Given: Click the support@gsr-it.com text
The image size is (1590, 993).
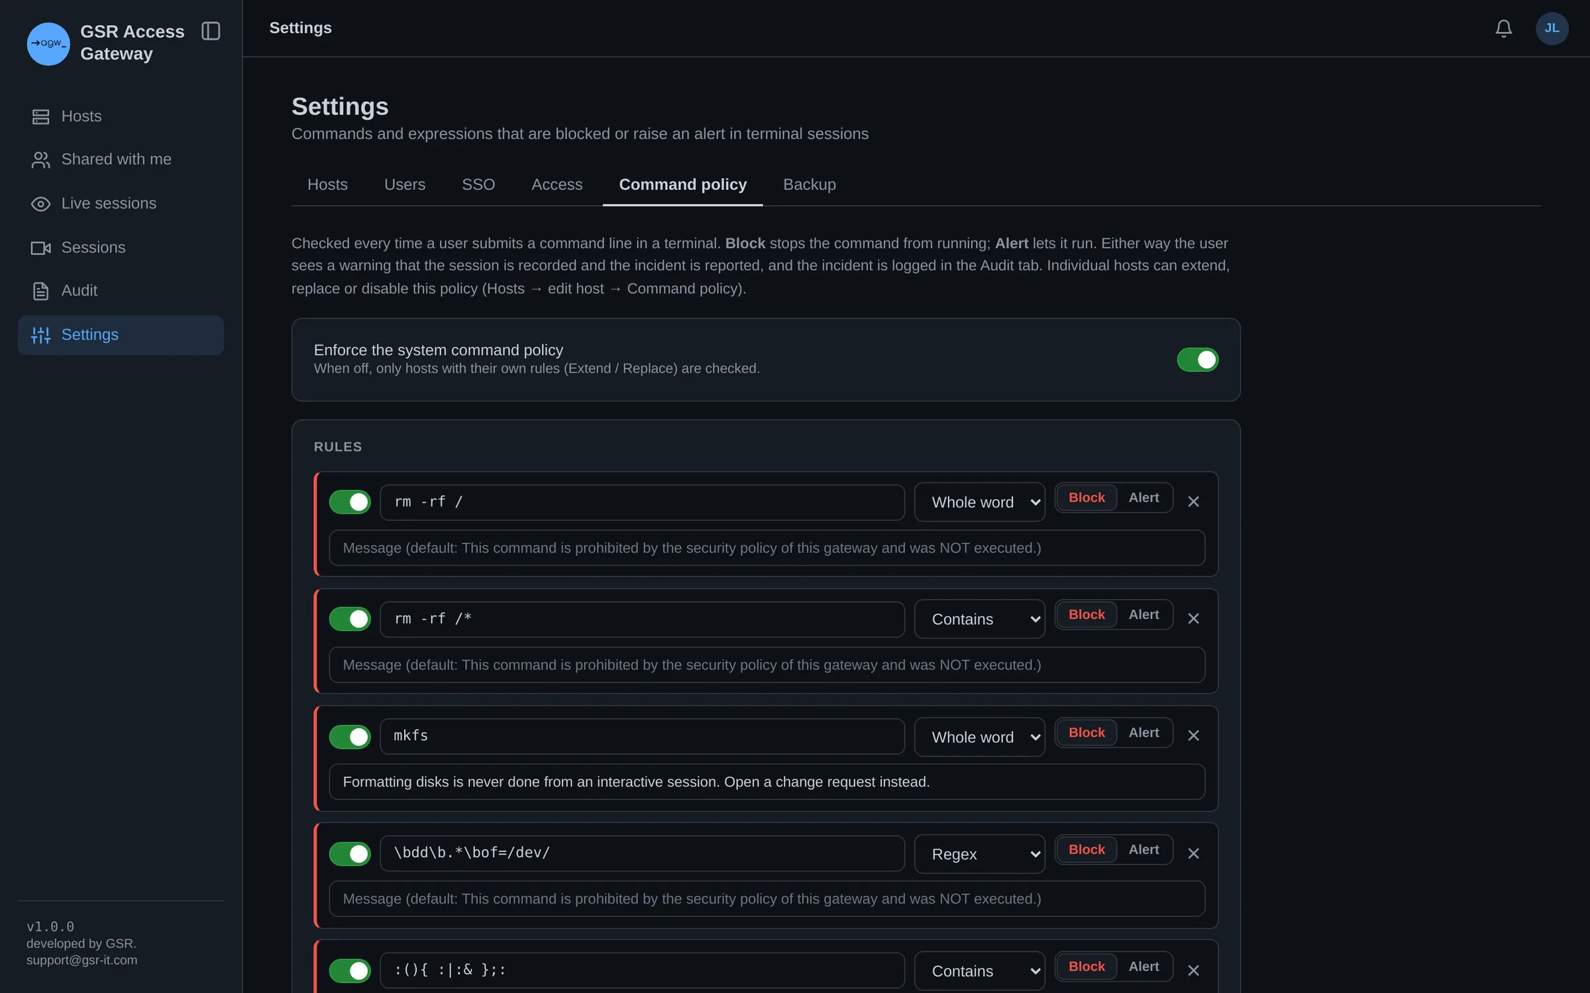Looking at the screenshot, I should (81, 961).
